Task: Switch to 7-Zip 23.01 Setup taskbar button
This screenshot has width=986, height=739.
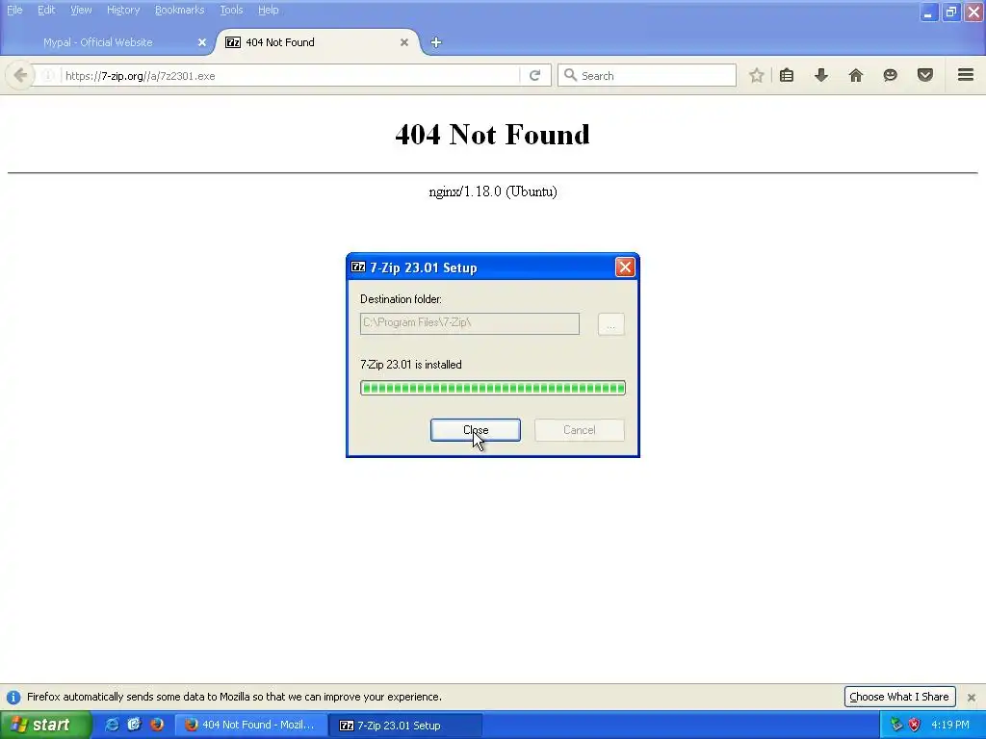Action: tap(405, 726)
